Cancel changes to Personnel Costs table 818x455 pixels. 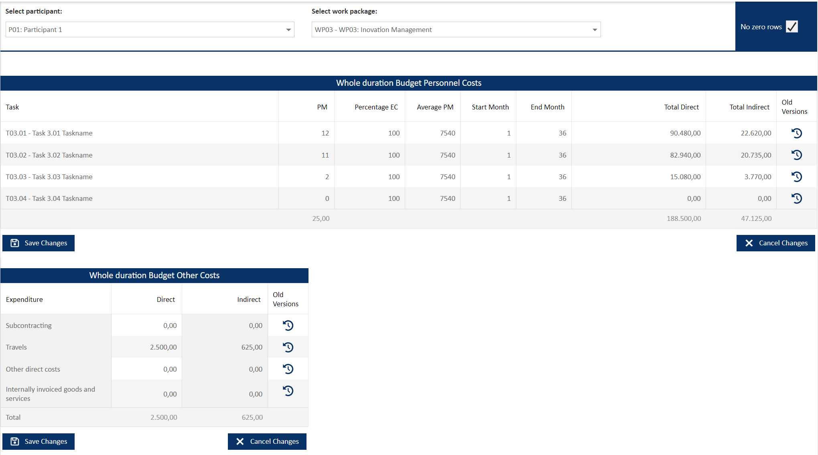(x=775, y=243)
